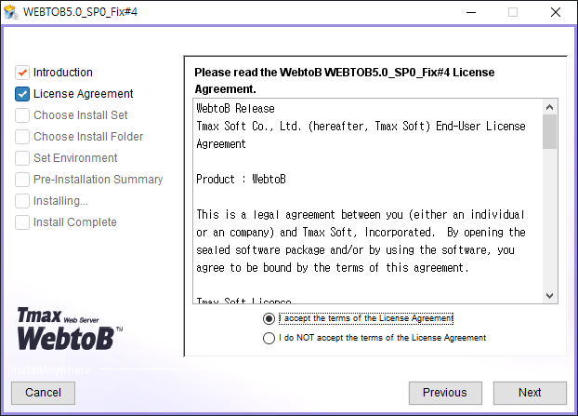Viewport: 578px width, 416px height.
Task: Close the WebtoB installer window
Action: (556, 12)
